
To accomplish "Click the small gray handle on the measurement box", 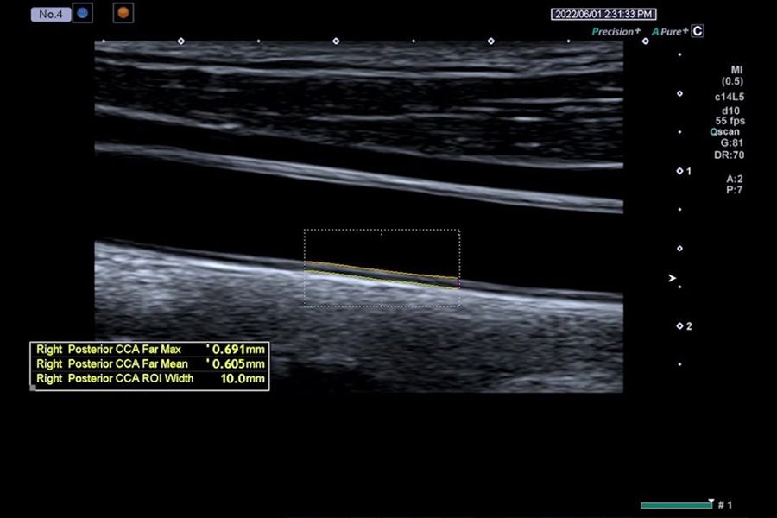I will [x=33, y=388].
